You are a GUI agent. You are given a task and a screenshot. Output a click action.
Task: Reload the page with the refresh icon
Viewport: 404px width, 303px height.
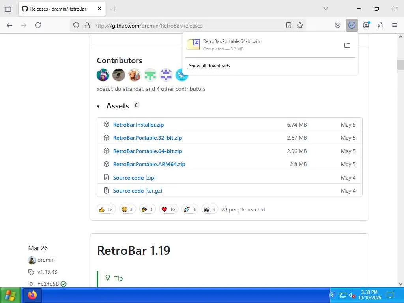[x=38, y=25]
